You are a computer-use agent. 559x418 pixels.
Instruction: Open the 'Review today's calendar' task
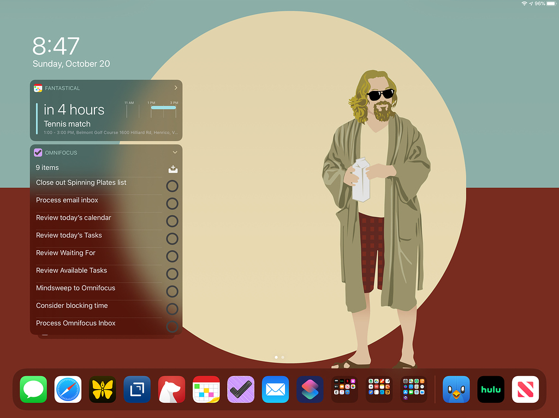click(x=74, y=217)
